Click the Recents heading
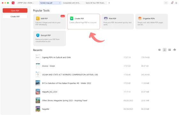 [x=38, y=50]
